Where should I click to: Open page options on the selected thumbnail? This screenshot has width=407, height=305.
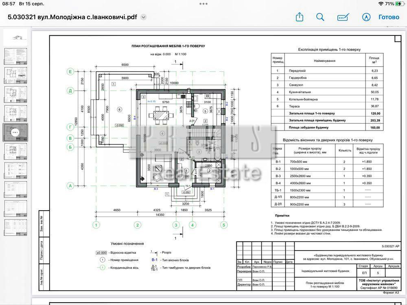click(15, 132)
